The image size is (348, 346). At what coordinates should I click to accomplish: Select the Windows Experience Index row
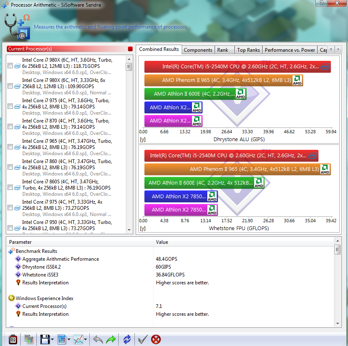click(170, 298)
